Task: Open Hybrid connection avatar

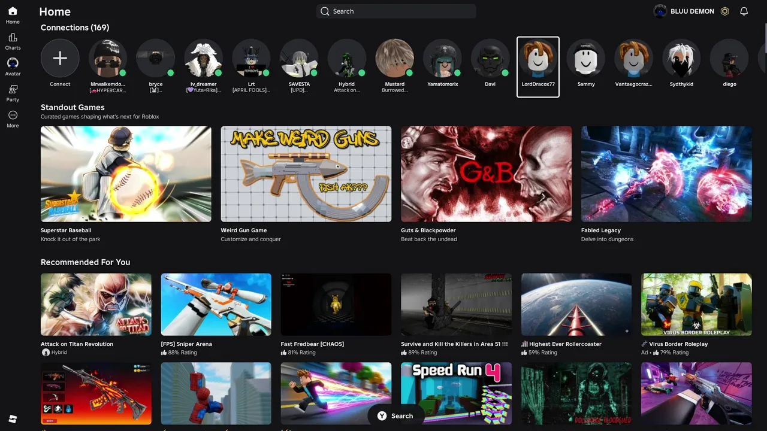Action: point(347,58)
